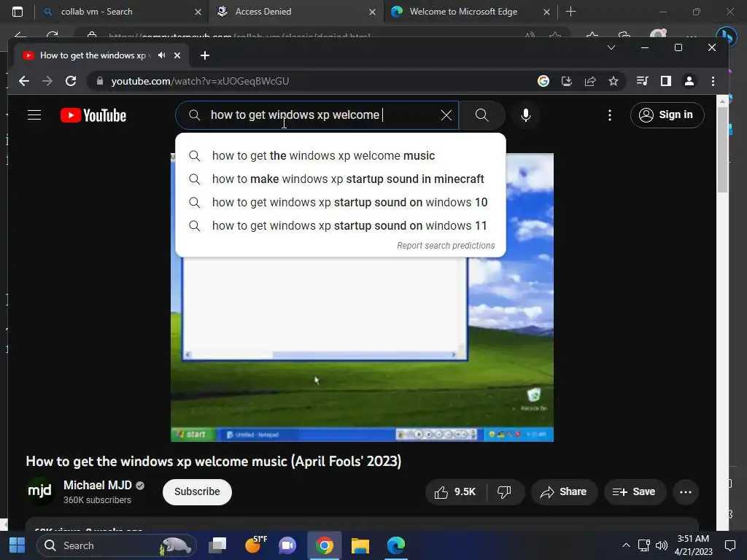Close 'collab vm - Search' Edge tab
This screenshot has height=560, width=747.
(198, 12)
